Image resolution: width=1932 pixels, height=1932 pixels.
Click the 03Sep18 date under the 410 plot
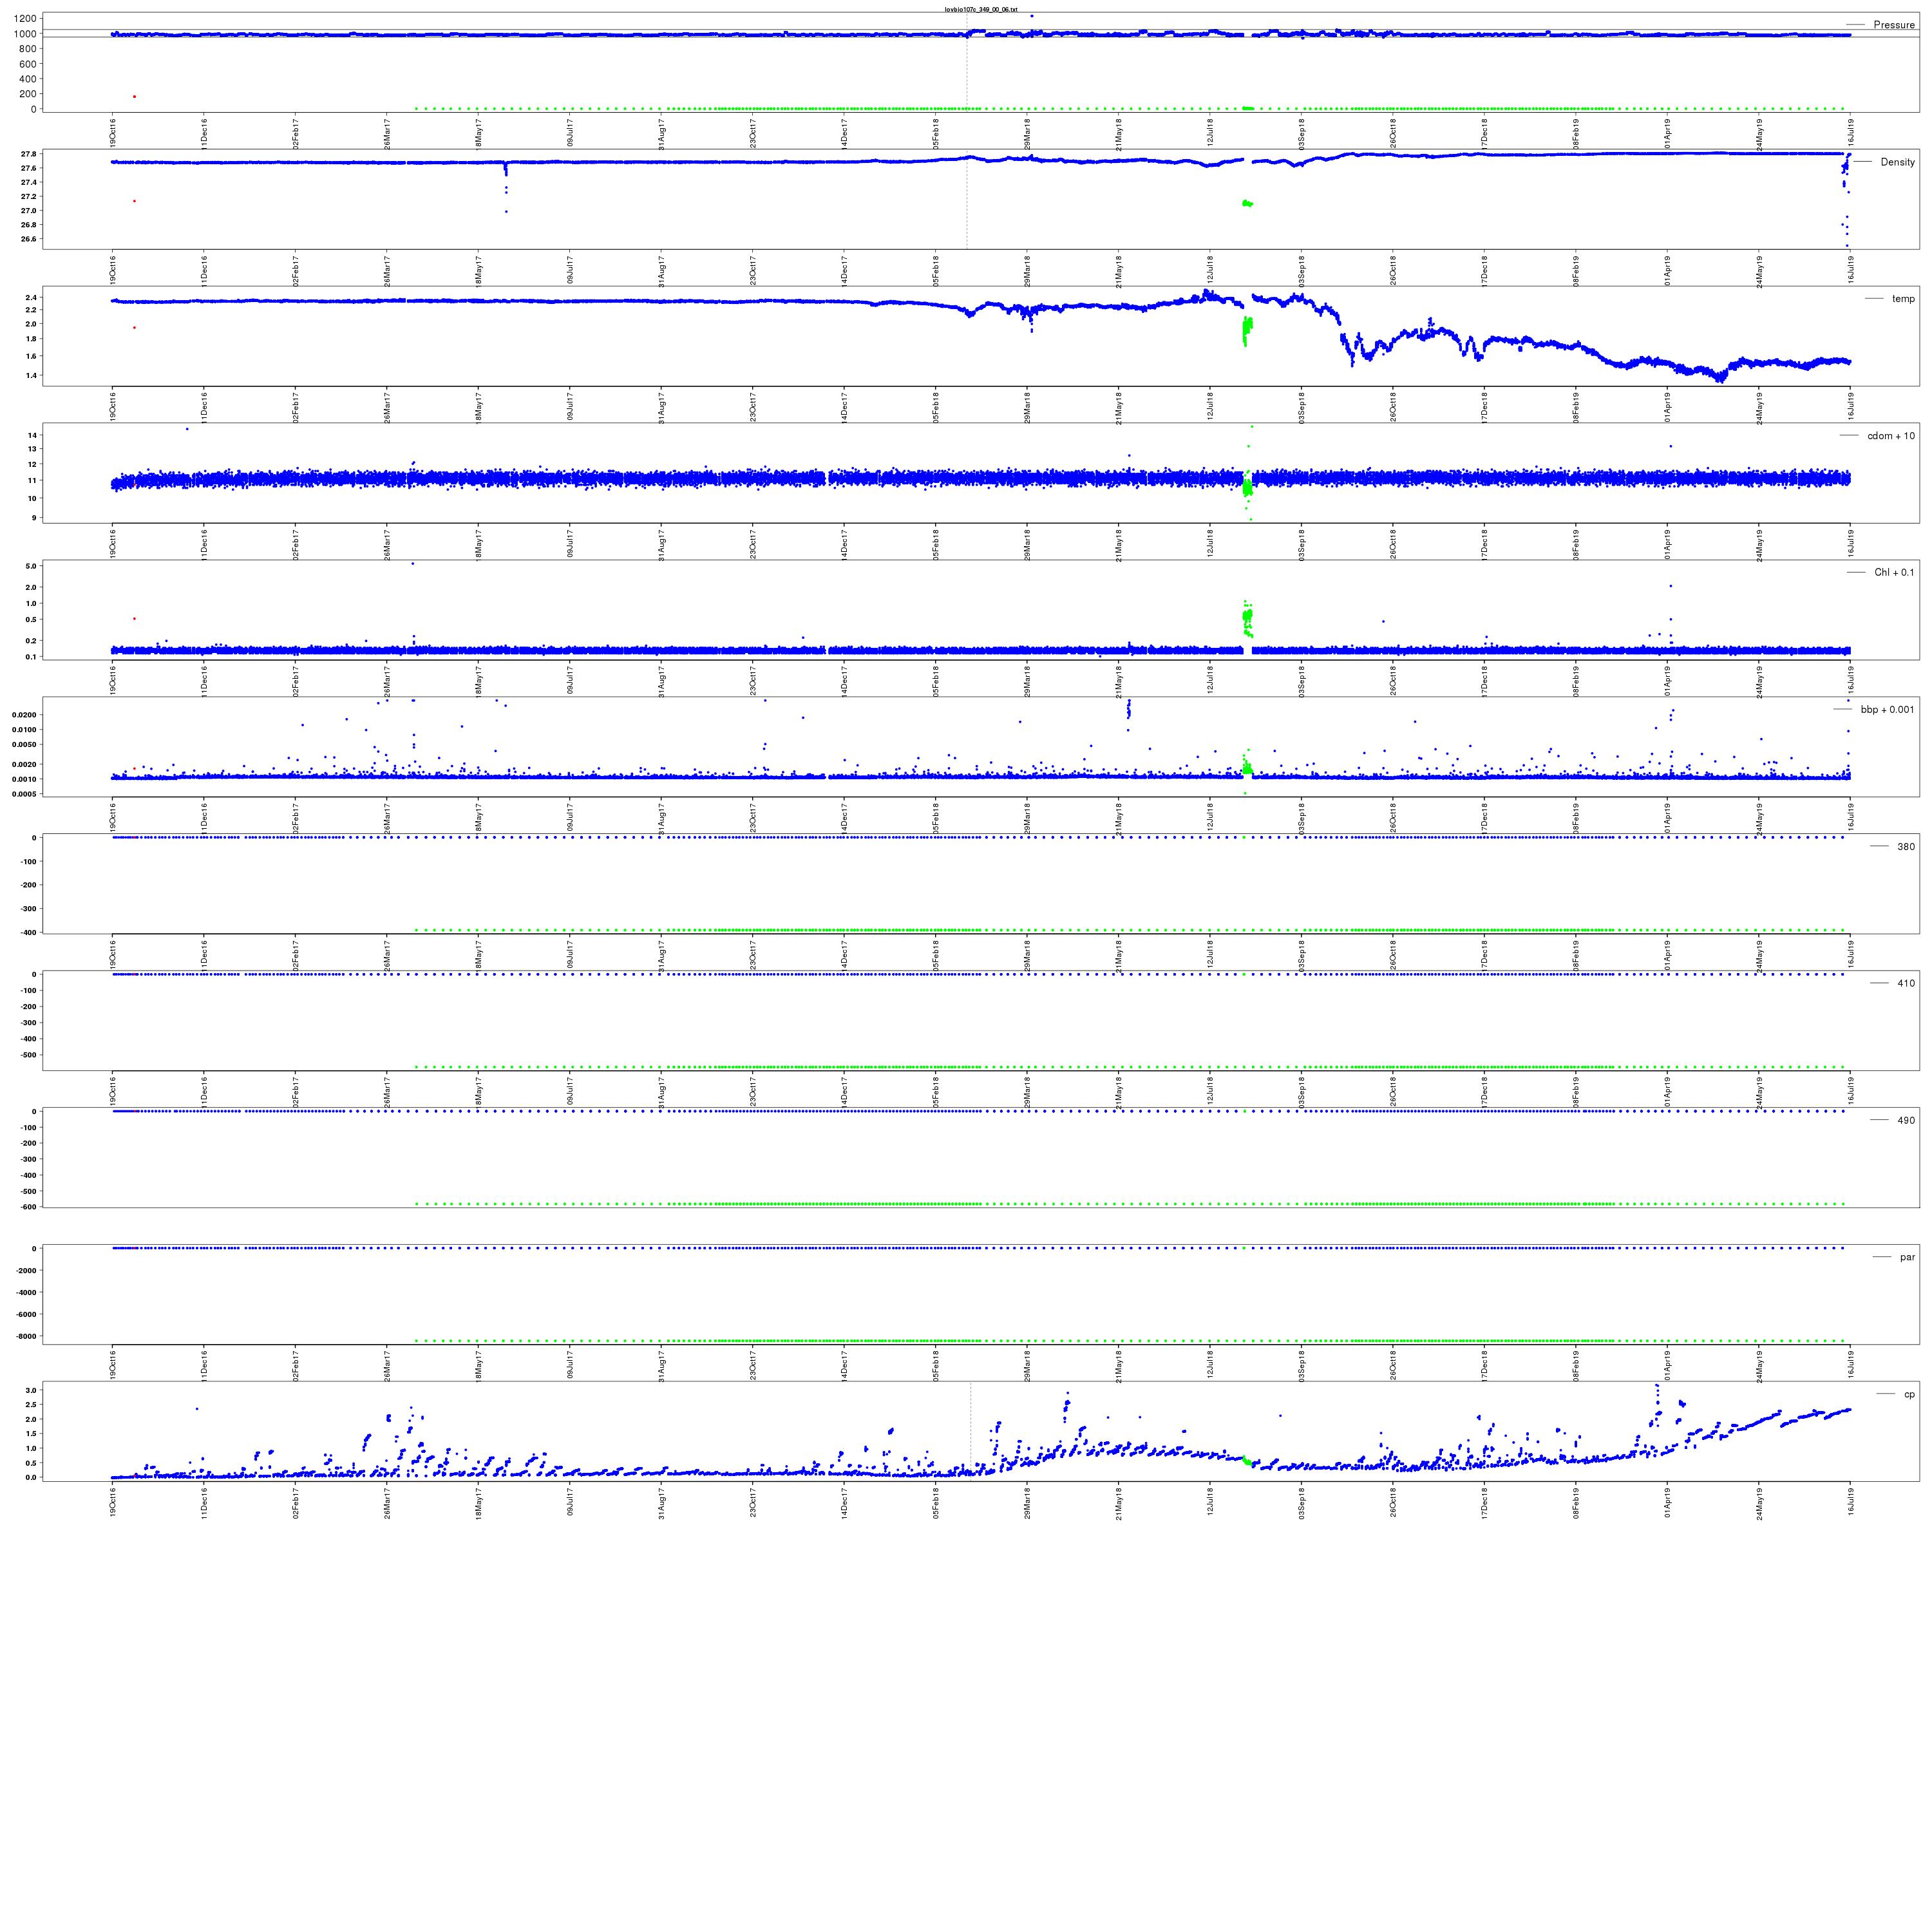[x=1302, y=1092]
